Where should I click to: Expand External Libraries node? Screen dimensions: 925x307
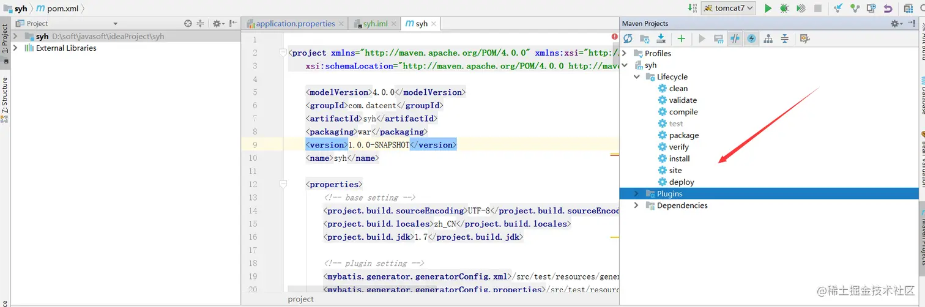[x=15, y=48]
